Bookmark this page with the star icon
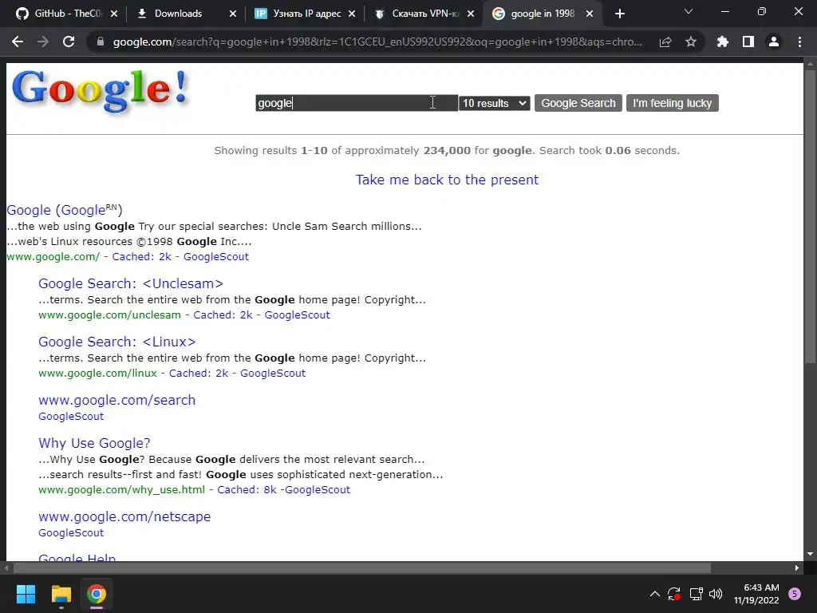 (x=691, y=42)
